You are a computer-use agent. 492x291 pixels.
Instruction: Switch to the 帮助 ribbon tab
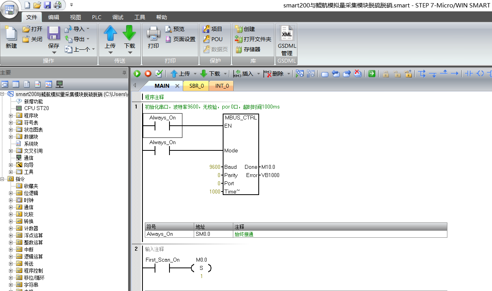click(162, 17)
